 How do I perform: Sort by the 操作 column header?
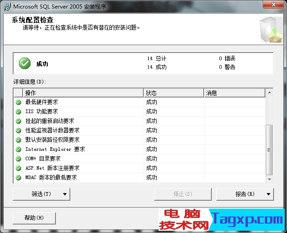pyautogui.click(x=83, y=93)
